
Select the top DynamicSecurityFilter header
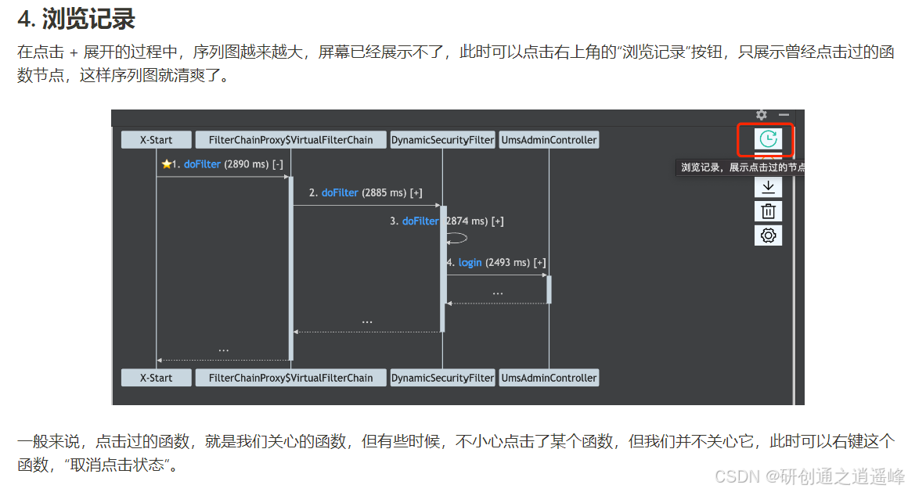442,140
